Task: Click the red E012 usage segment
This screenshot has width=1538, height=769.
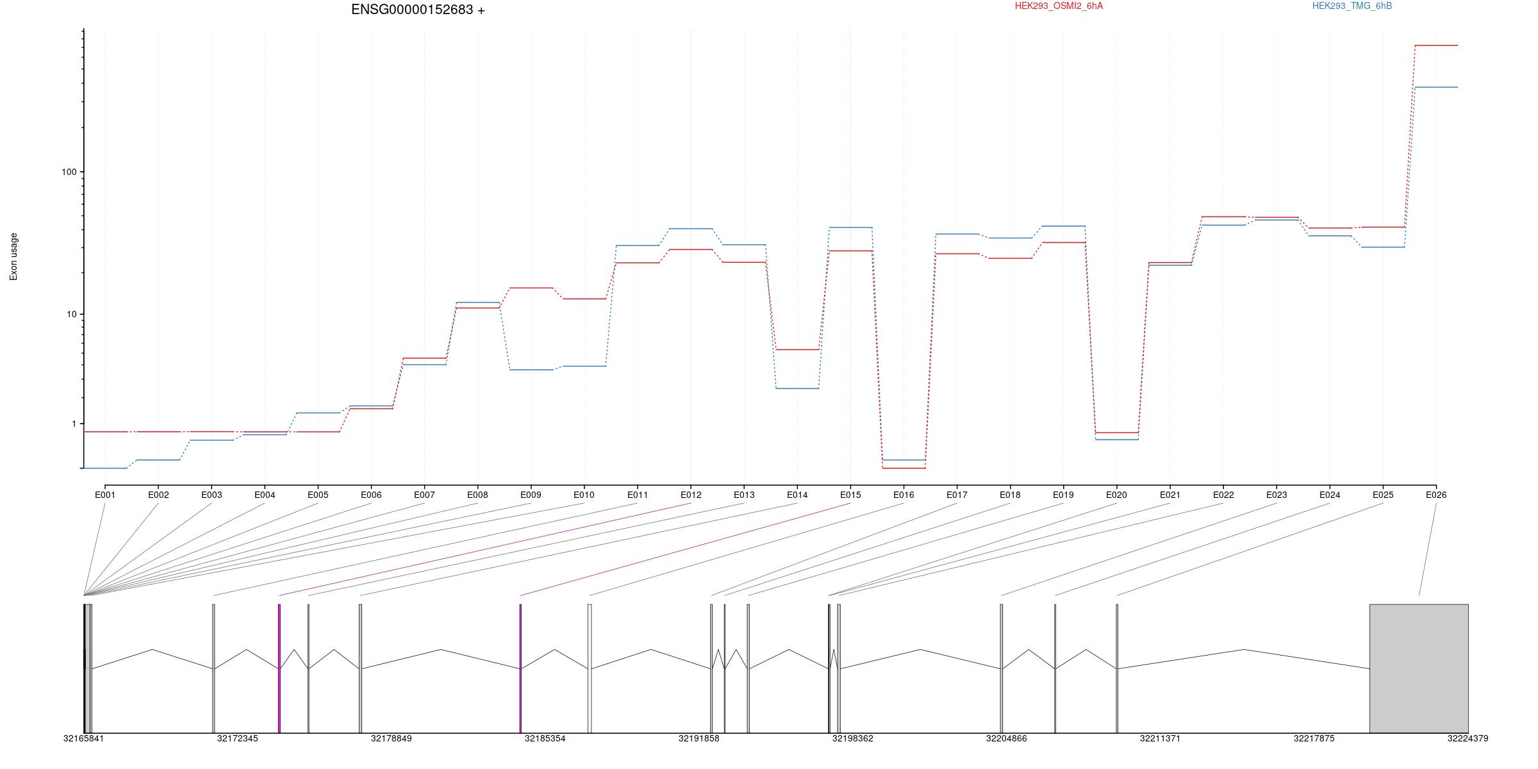Action: [x=691, y=249]
